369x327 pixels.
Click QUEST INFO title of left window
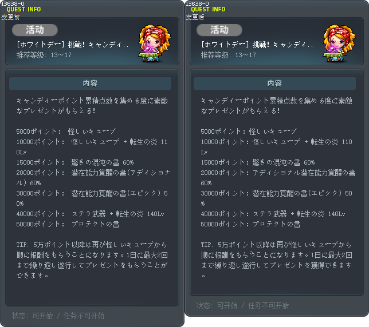click(x=23, y=9)
